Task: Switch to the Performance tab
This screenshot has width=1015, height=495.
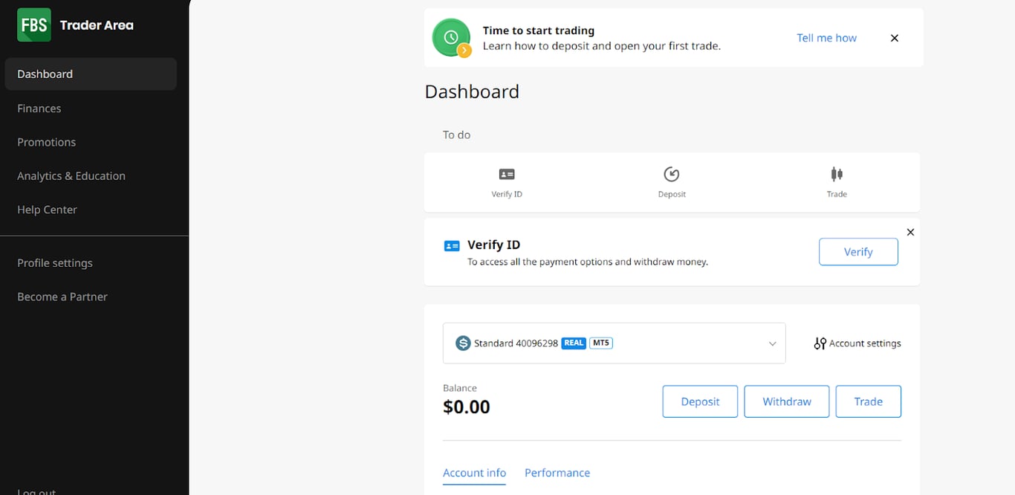Action: (x=557, y=473)
